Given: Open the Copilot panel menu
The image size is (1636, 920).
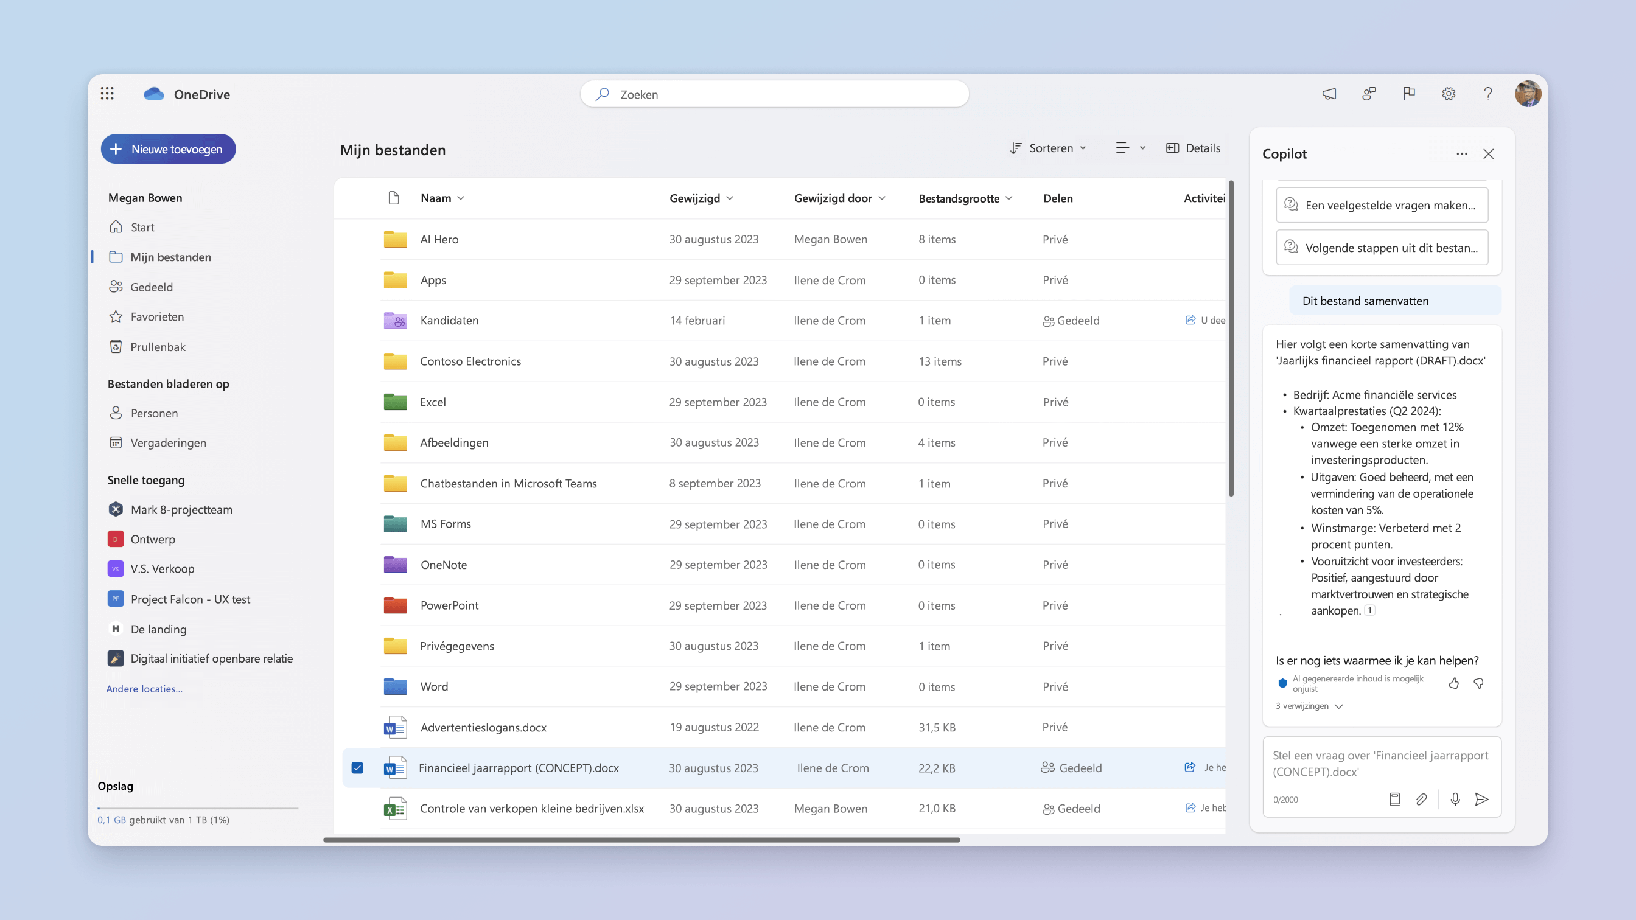Looking at the screenshot, I should coord(1461,154).
